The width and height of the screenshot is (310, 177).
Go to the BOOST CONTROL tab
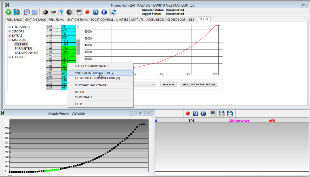pos(102,20)
